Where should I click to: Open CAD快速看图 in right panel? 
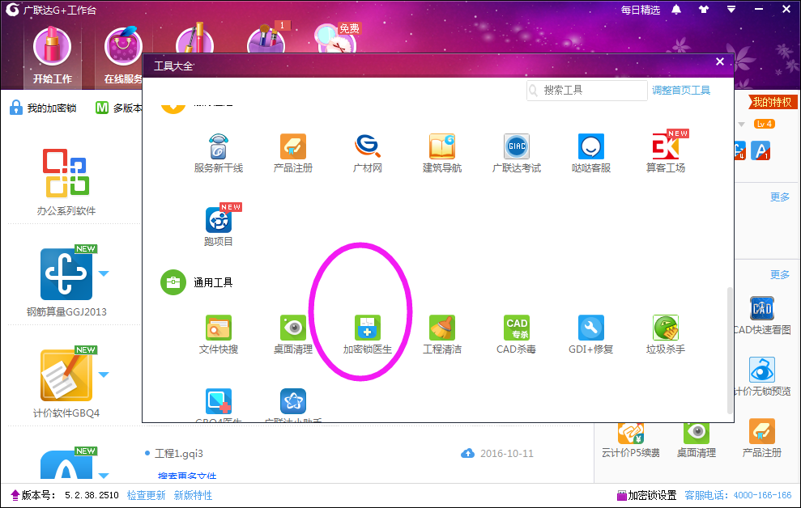761,315
